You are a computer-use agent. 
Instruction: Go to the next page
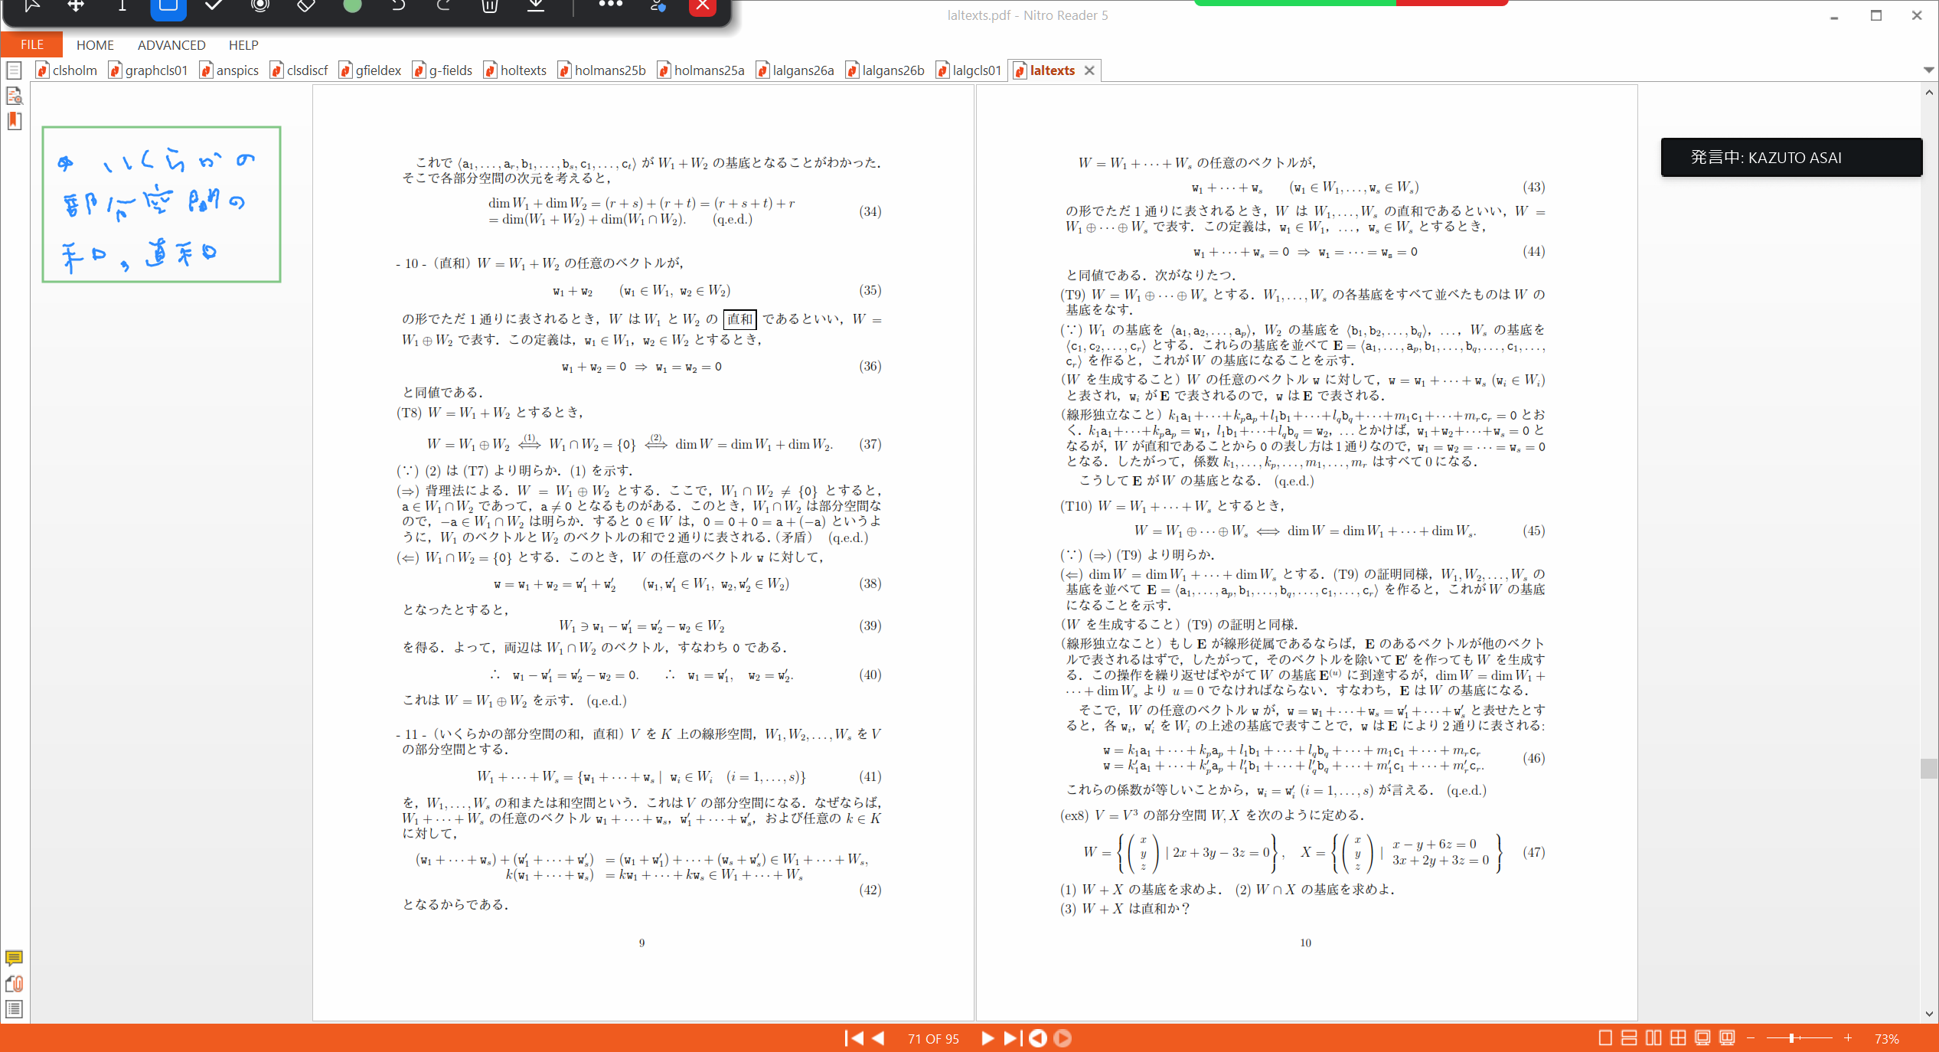point(987,1038)
